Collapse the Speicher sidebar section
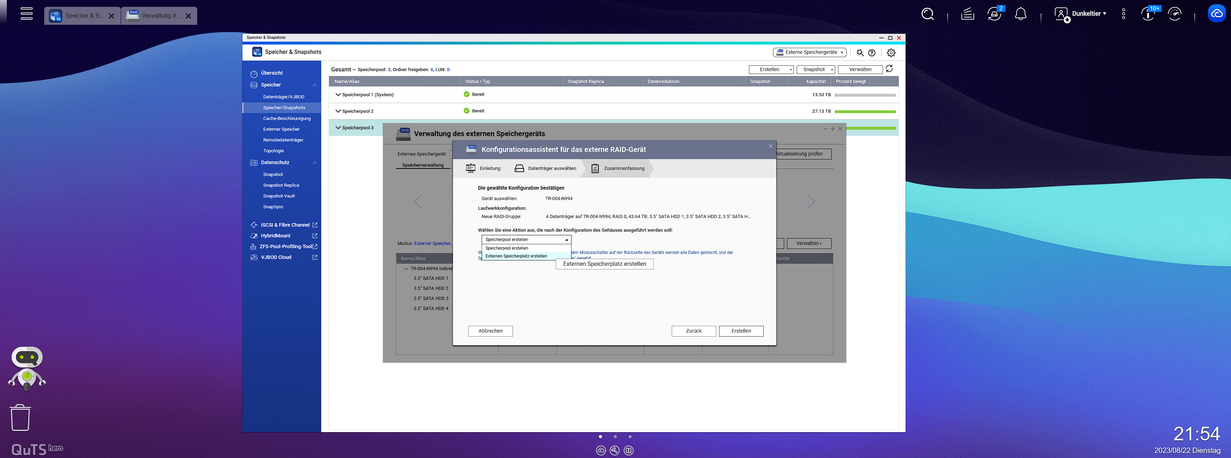 (x=314, y=85)
